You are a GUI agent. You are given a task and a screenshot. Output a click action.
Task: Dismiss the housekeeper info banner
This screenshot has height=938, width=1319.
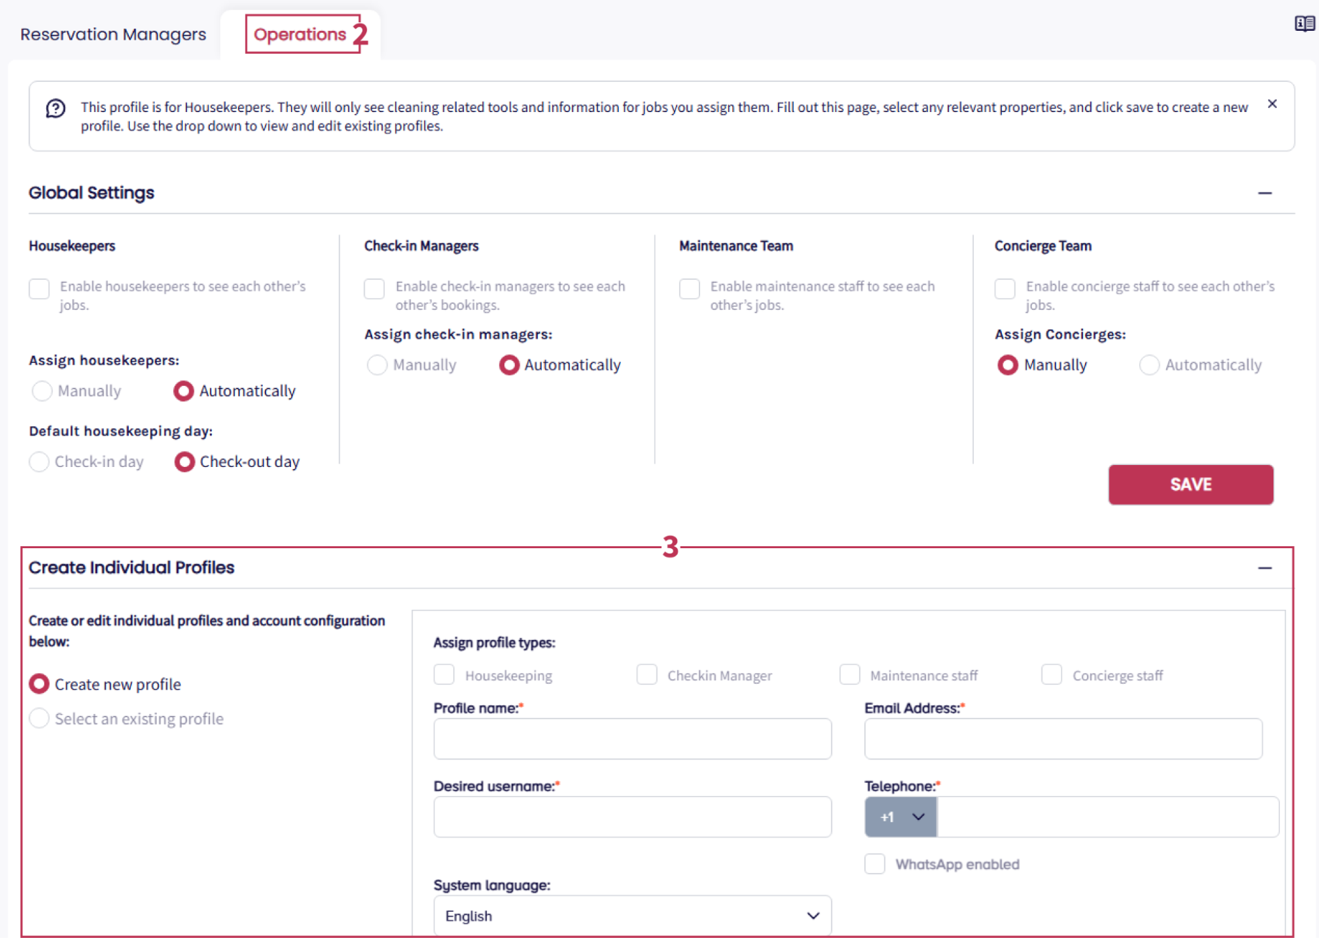pos(1272,104)
